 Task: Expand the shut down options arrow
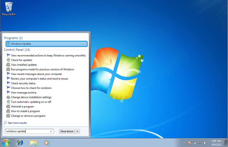pos(77,131)
